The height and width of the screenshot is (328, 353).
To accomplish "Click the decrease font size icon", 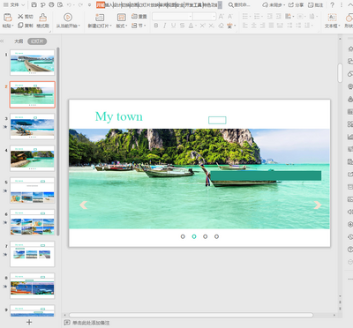I will pos(230,17).
